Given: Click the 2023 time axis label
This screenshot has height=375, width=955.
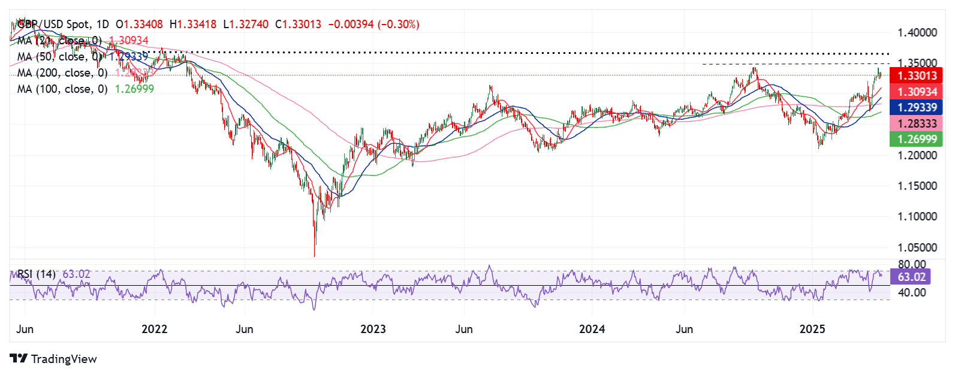Looking at the screenshot, I should pos(373,329).
